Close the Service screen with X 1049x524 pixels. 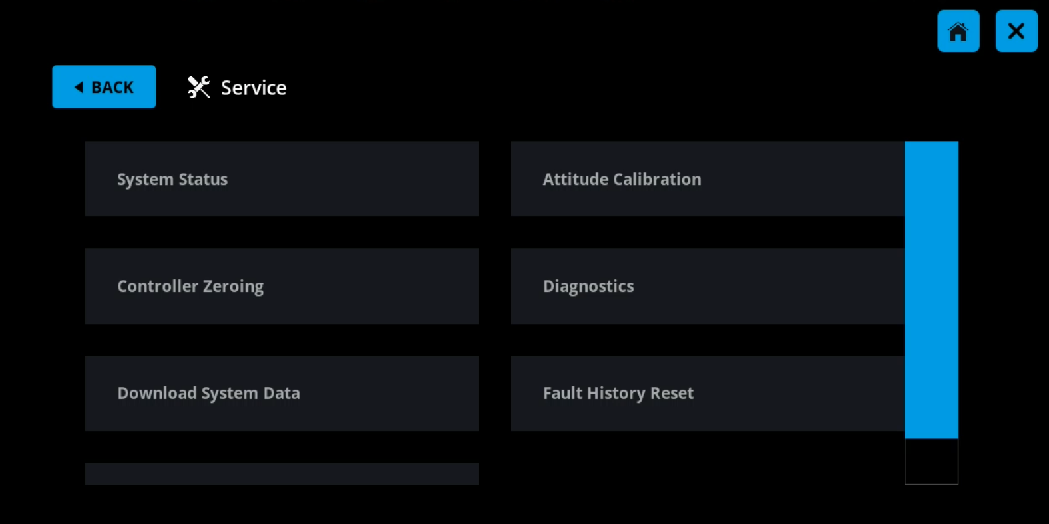(x=1016, y=31)
